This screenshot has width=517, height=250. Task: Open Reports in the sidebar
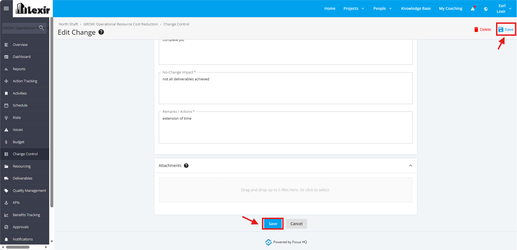pyautogui.click(x=25, y=69)
